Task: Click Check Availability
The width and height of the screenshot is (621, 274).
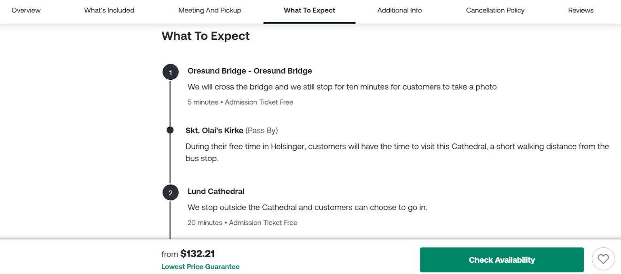Action: [x=501, y=259]
